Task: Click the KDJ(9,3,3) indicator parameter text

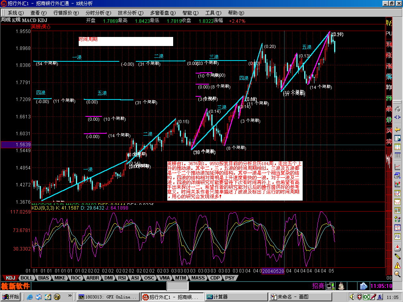Action: [x=43, y=208]
